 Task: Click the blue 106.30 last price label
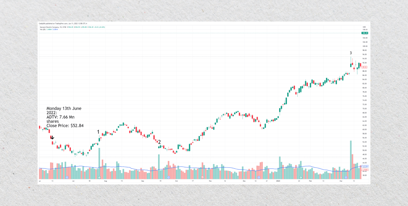tap(365, 33)
